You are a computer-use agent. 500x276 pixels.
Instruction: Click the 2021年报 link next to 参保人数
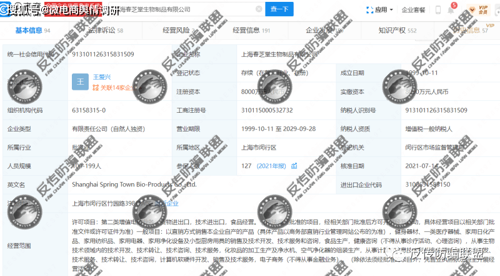274,166
